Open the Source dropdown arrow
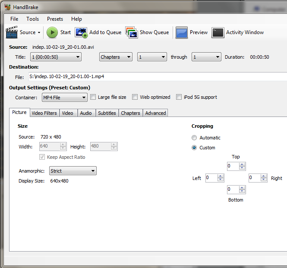Image resolution: width=287 pixels, height=268 pixels. 39,33
